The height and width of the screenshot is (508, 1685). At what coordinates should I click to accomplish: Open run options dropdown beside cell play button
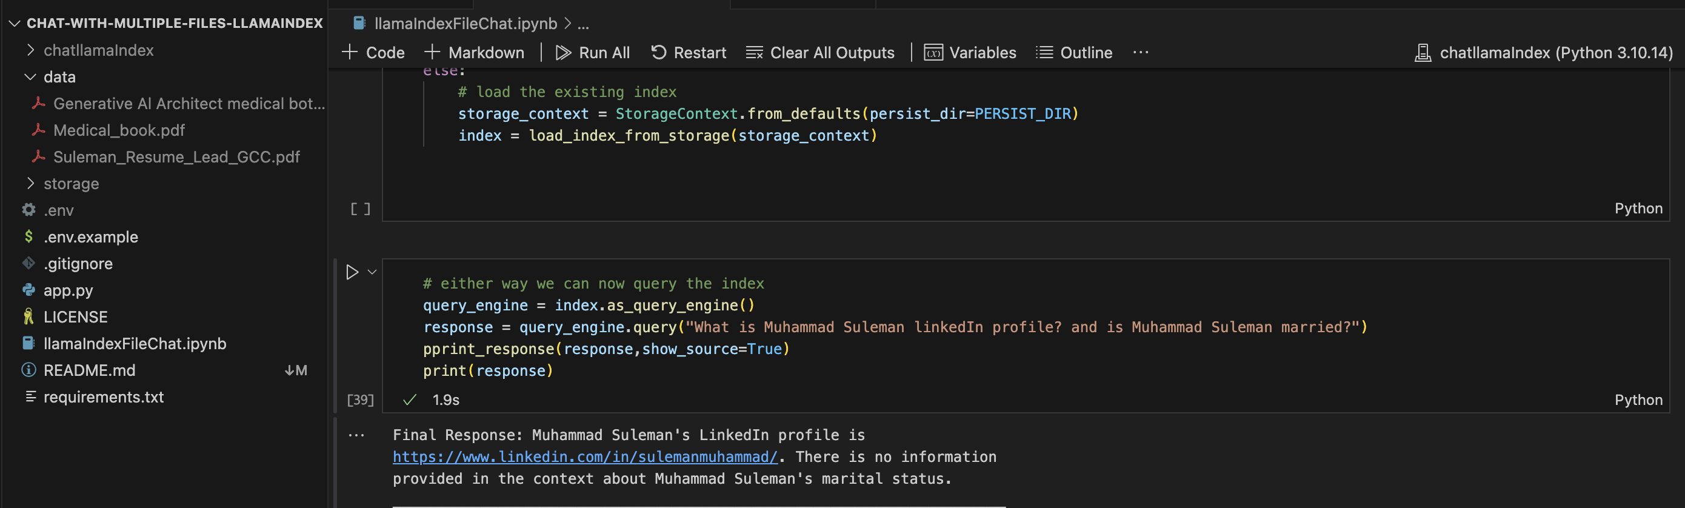pos(372,272)
